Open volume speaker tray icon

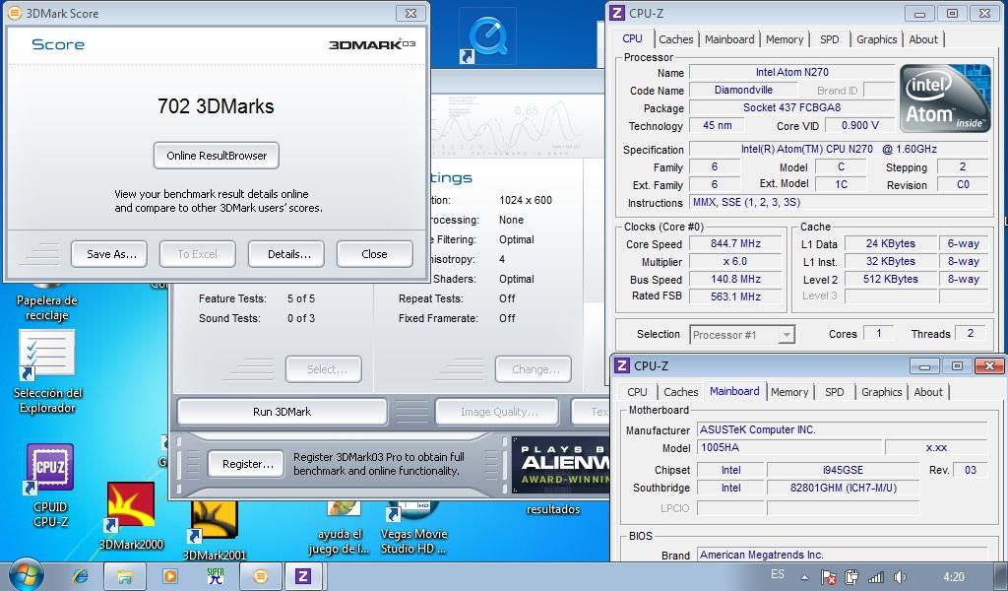[x=900, y=577]
